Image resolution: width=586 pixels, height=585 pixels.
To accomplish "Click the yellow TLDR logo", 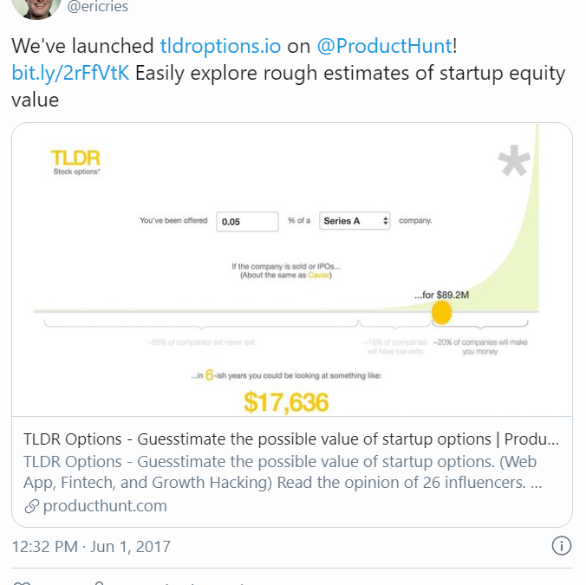I will click(75, 158).
